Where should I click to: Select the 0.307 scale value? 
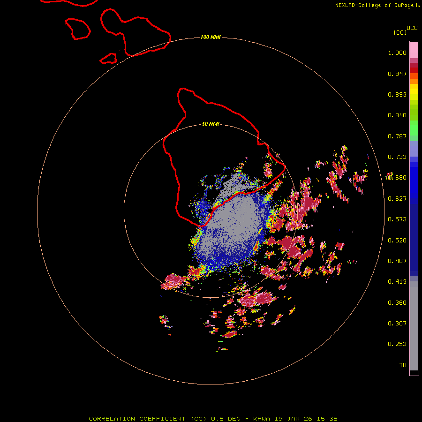point(397,324)
